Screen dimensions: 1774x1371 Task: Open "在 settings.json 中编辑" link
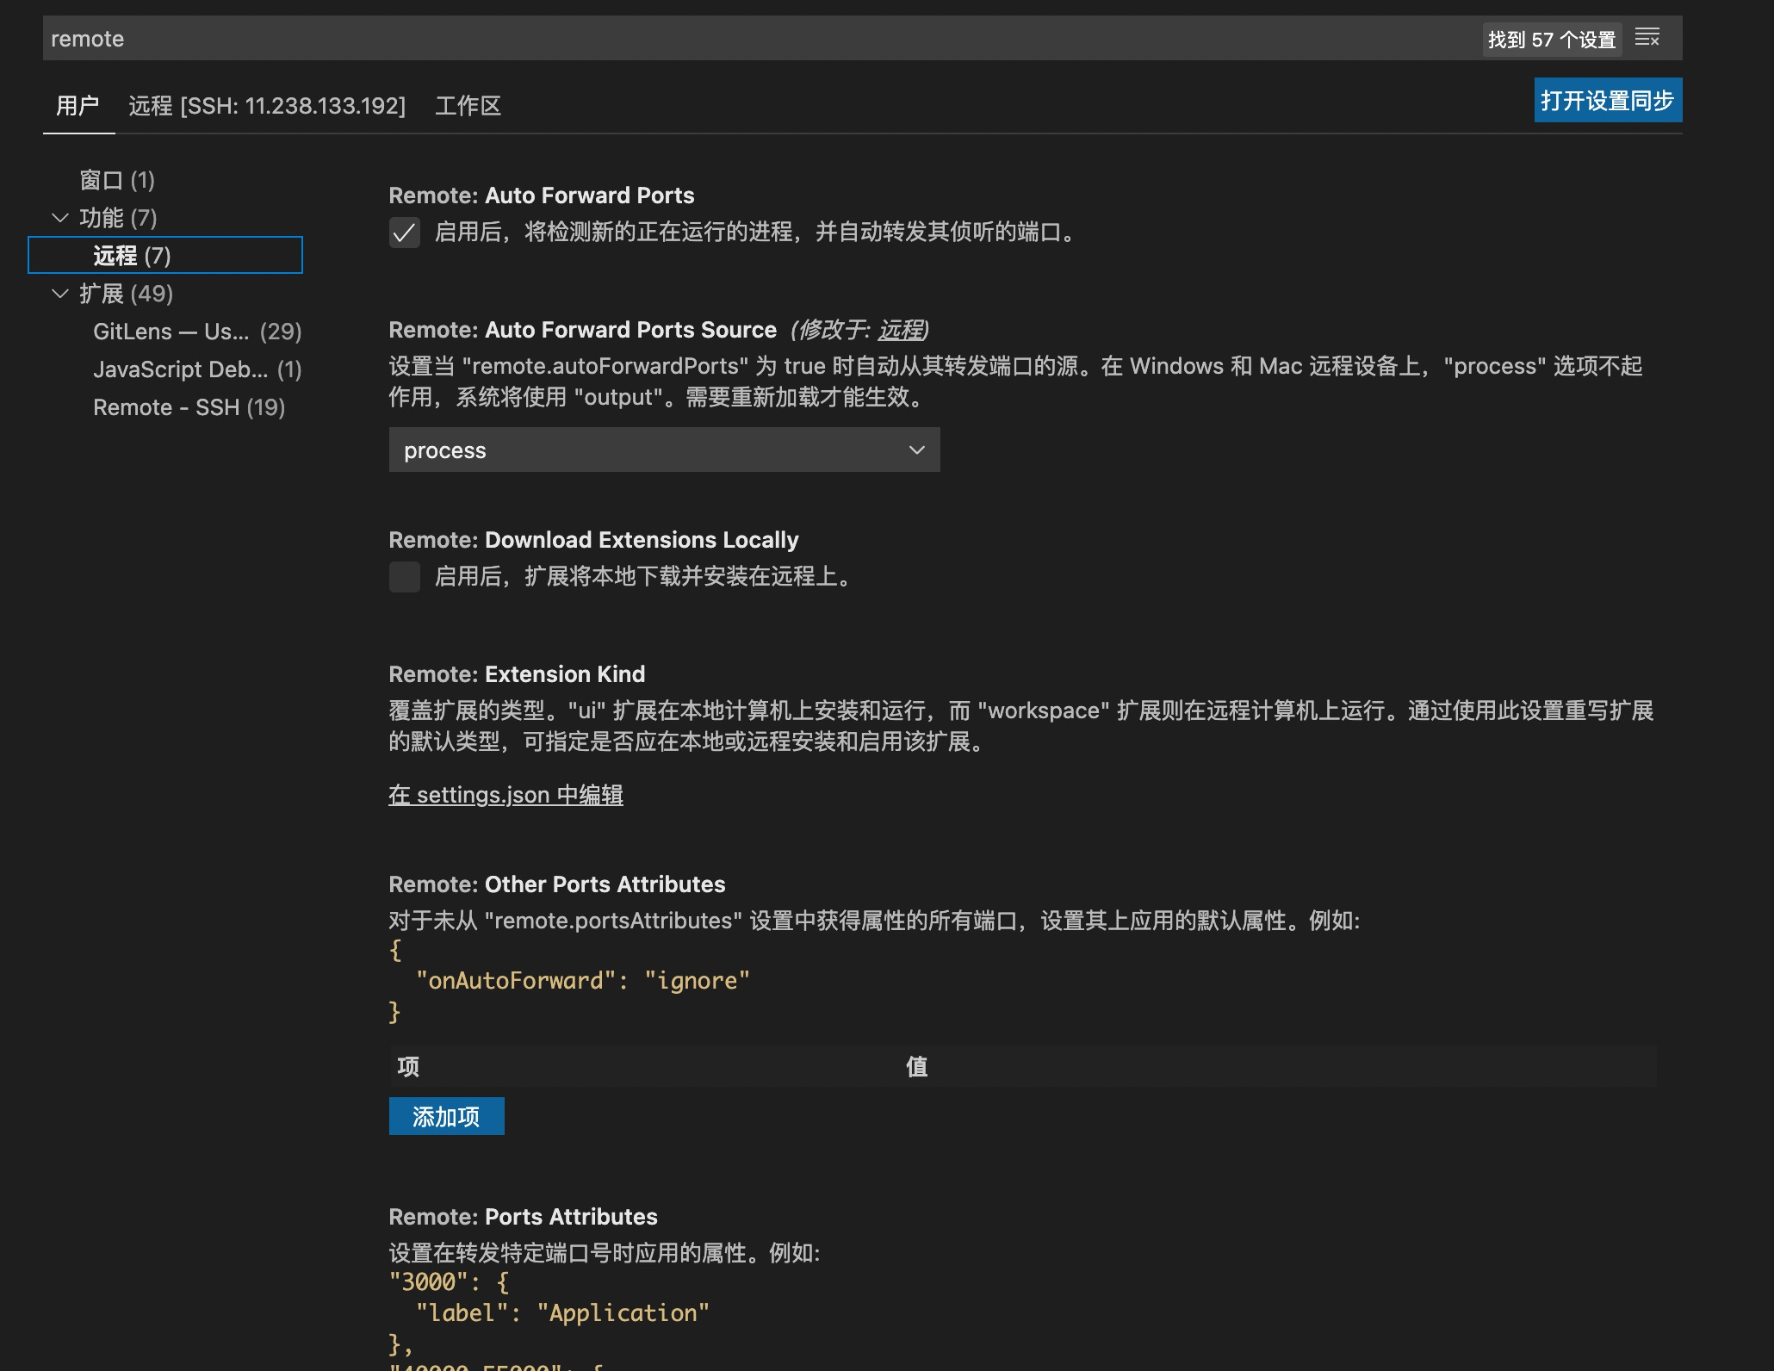tap(506, 795)
